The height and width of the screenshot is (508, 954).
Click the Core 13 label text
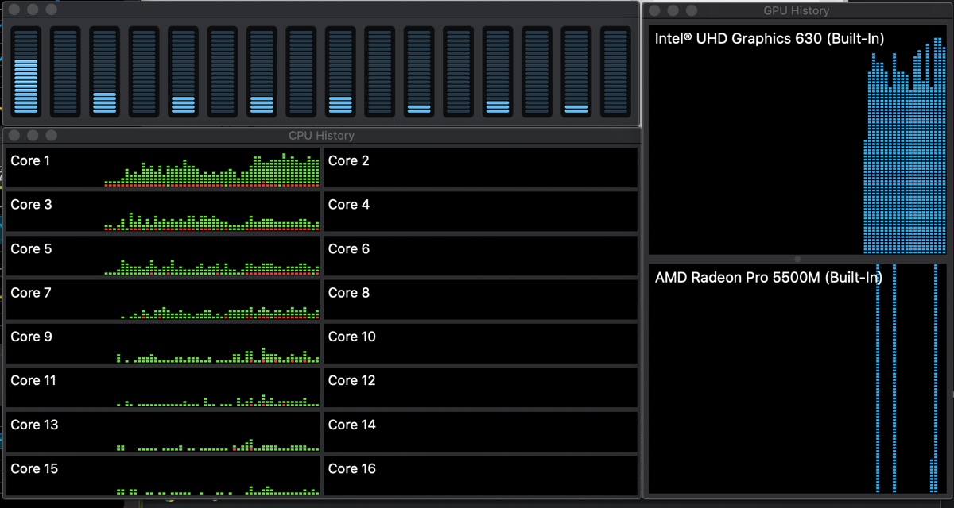click(x=33, y=425)
